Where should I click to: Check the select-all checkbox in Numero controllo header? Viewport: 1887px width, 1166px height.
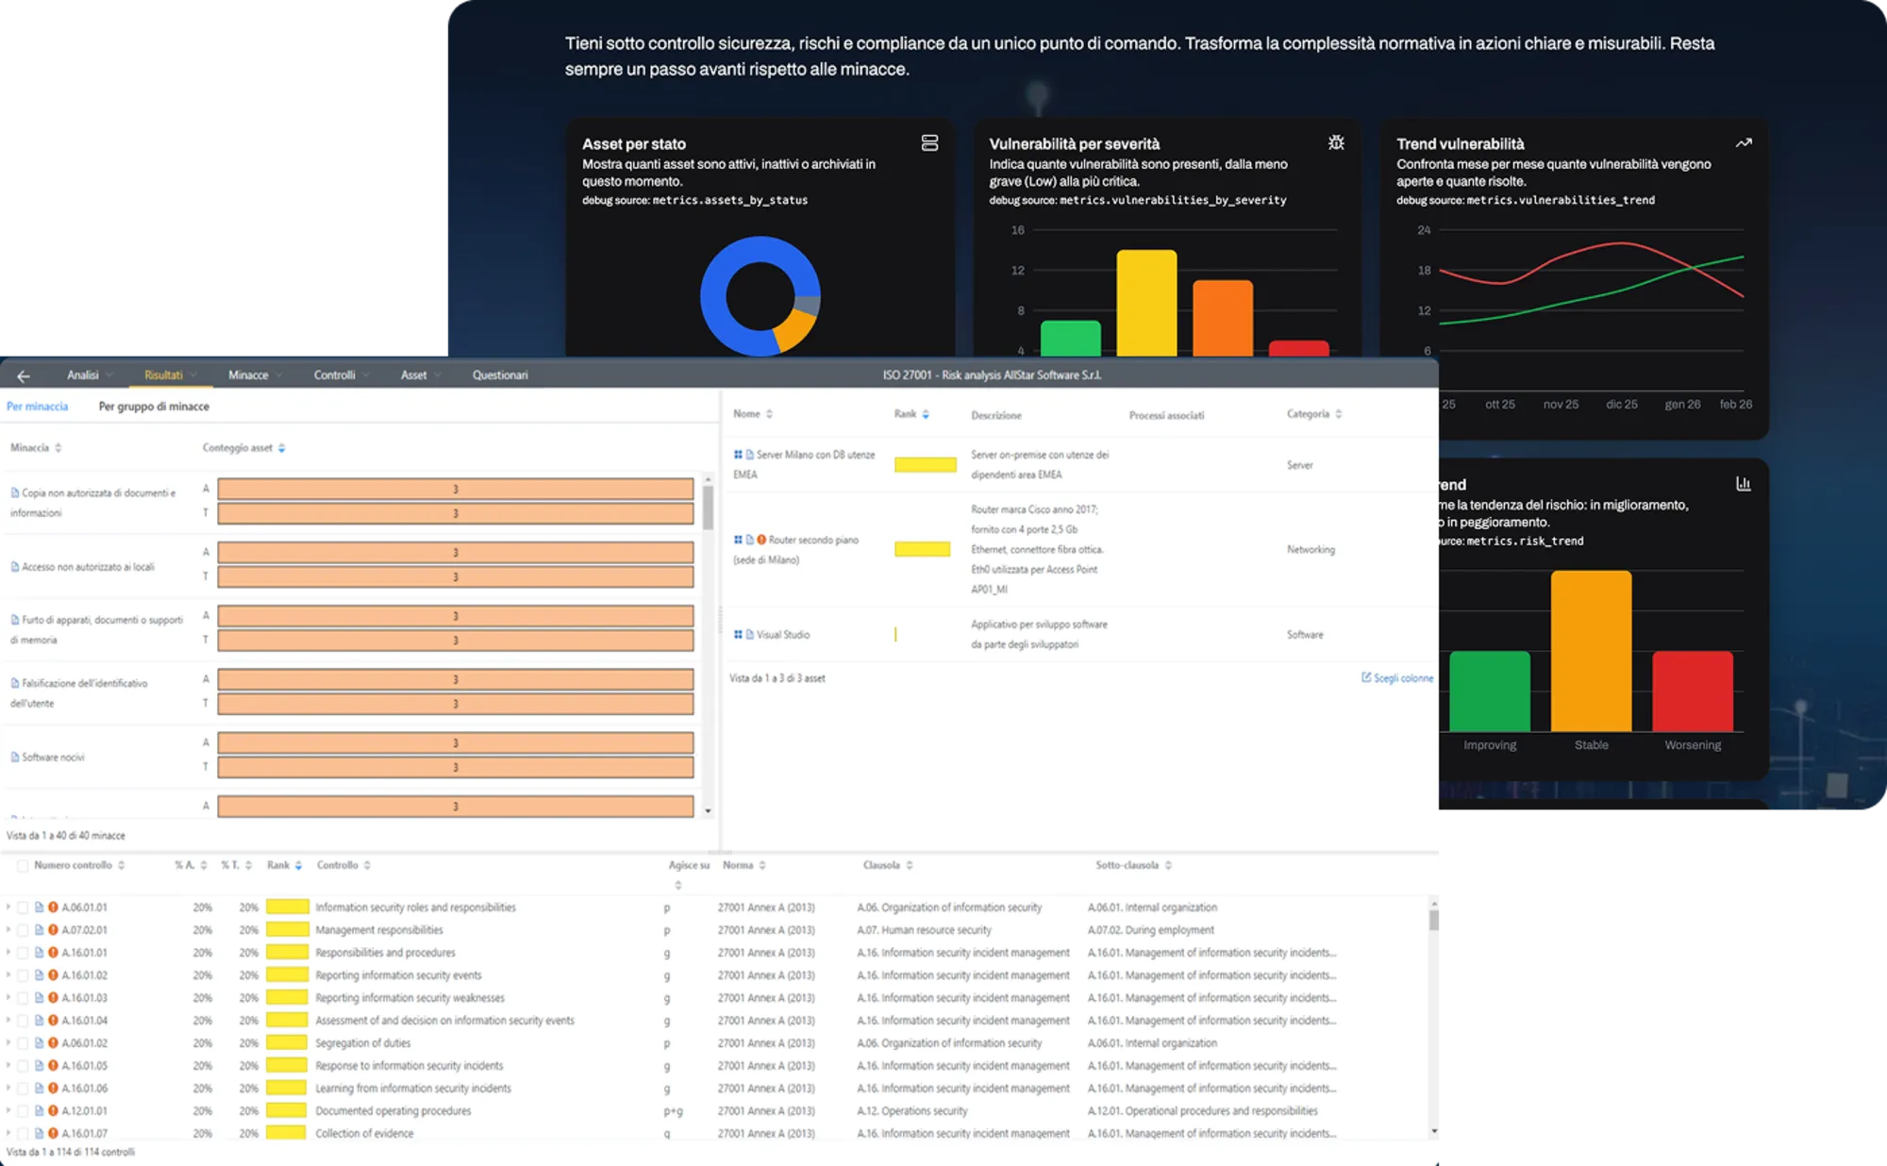point(23,865)
